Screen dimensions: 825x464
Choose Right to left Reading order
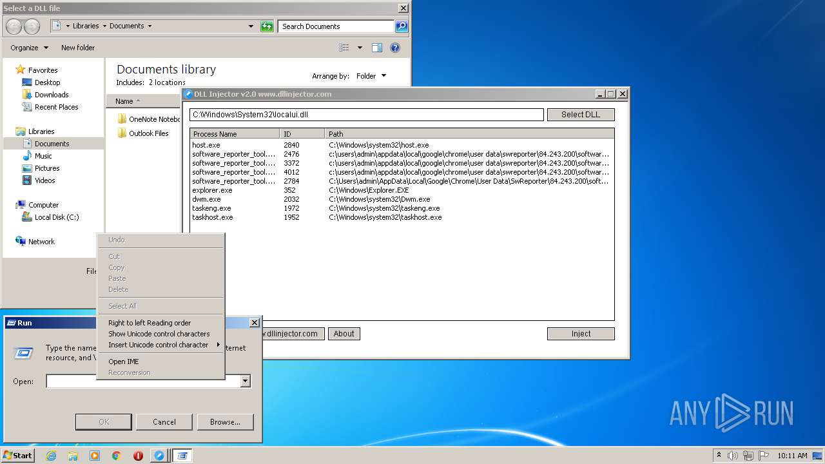click(x=161, y=323)
